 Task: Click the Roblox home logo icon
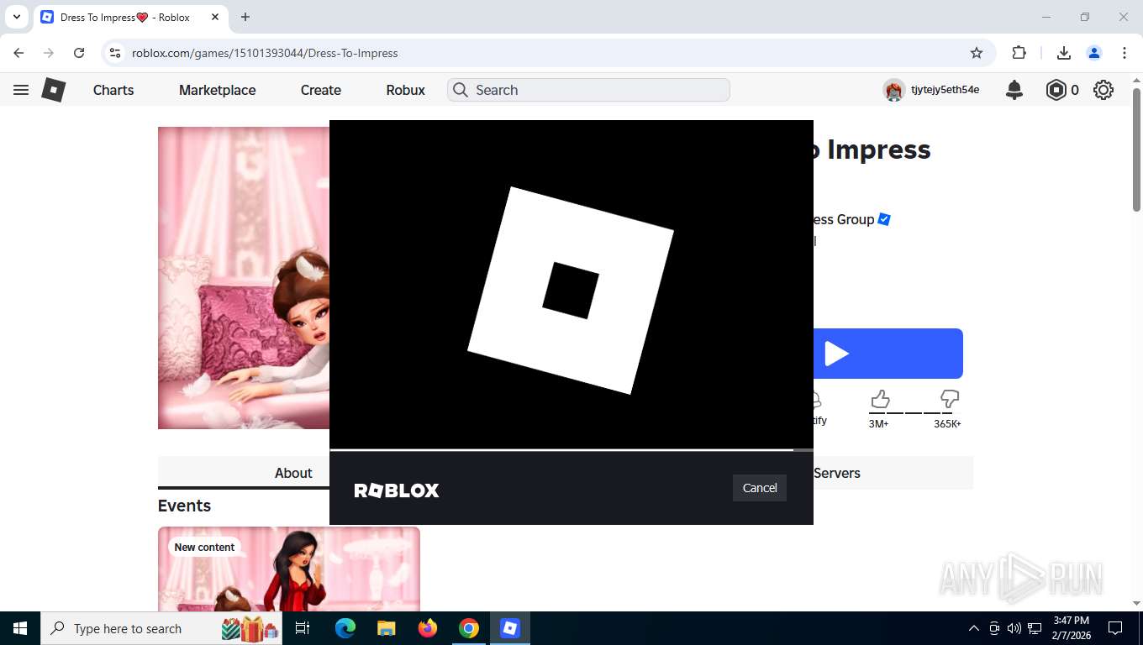coord(54,90)
